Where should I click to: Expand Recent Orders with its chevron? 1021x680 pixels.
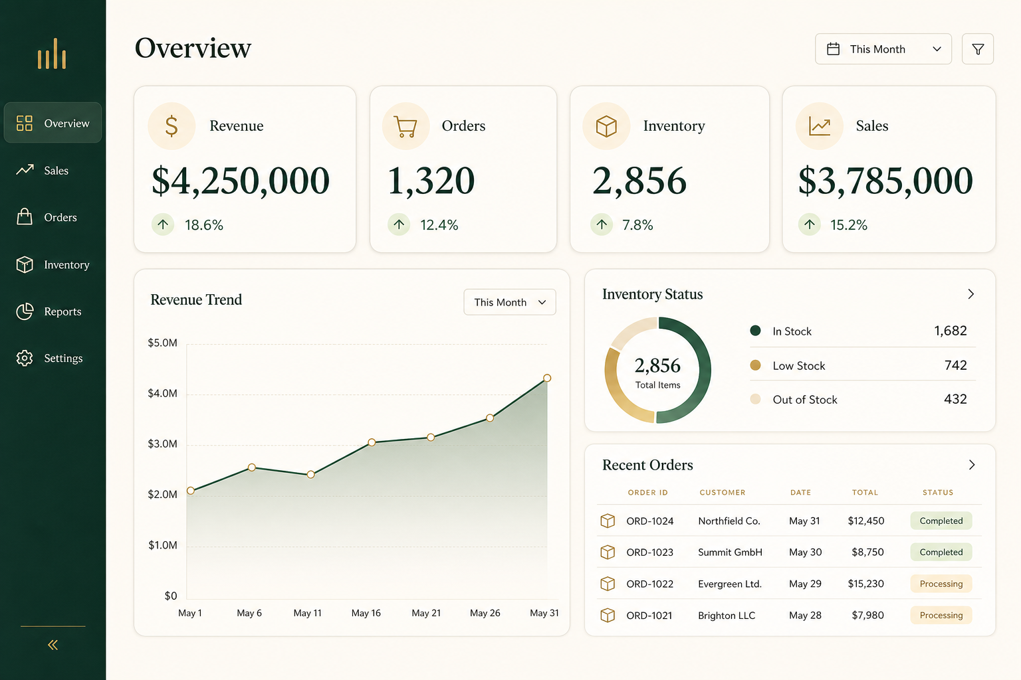pyautogui.click(x=971, y=465)
